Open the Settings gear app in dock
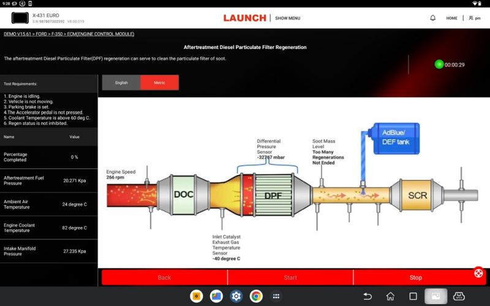490x306 pixels. coord(236,296)
